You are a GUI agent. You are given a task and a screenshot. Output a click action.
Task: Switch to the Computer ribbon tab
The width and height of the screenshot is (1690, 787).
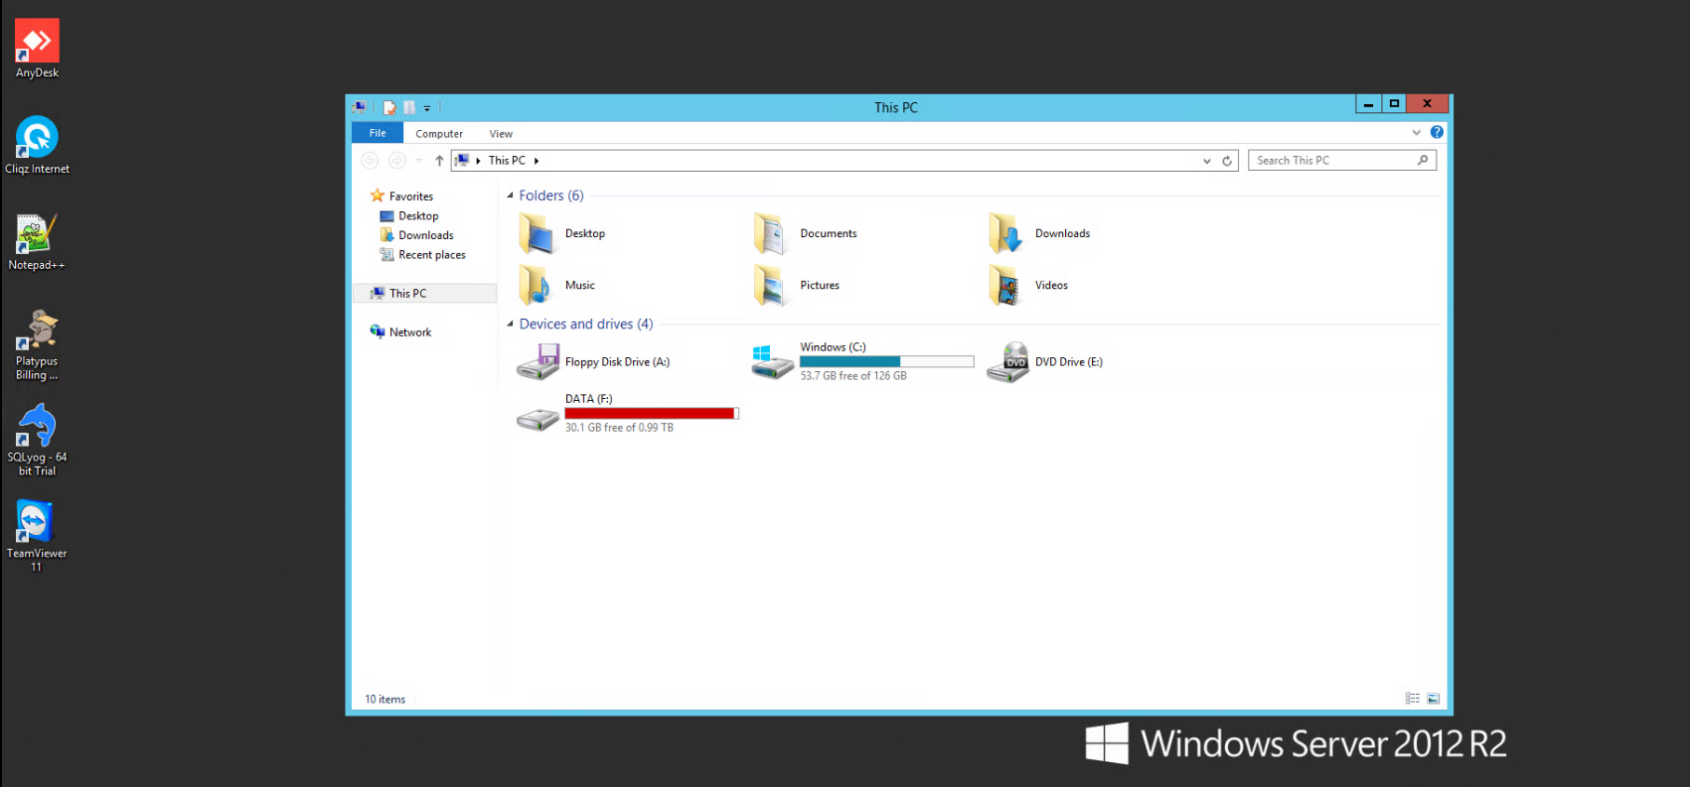click(x=439, y=134)
